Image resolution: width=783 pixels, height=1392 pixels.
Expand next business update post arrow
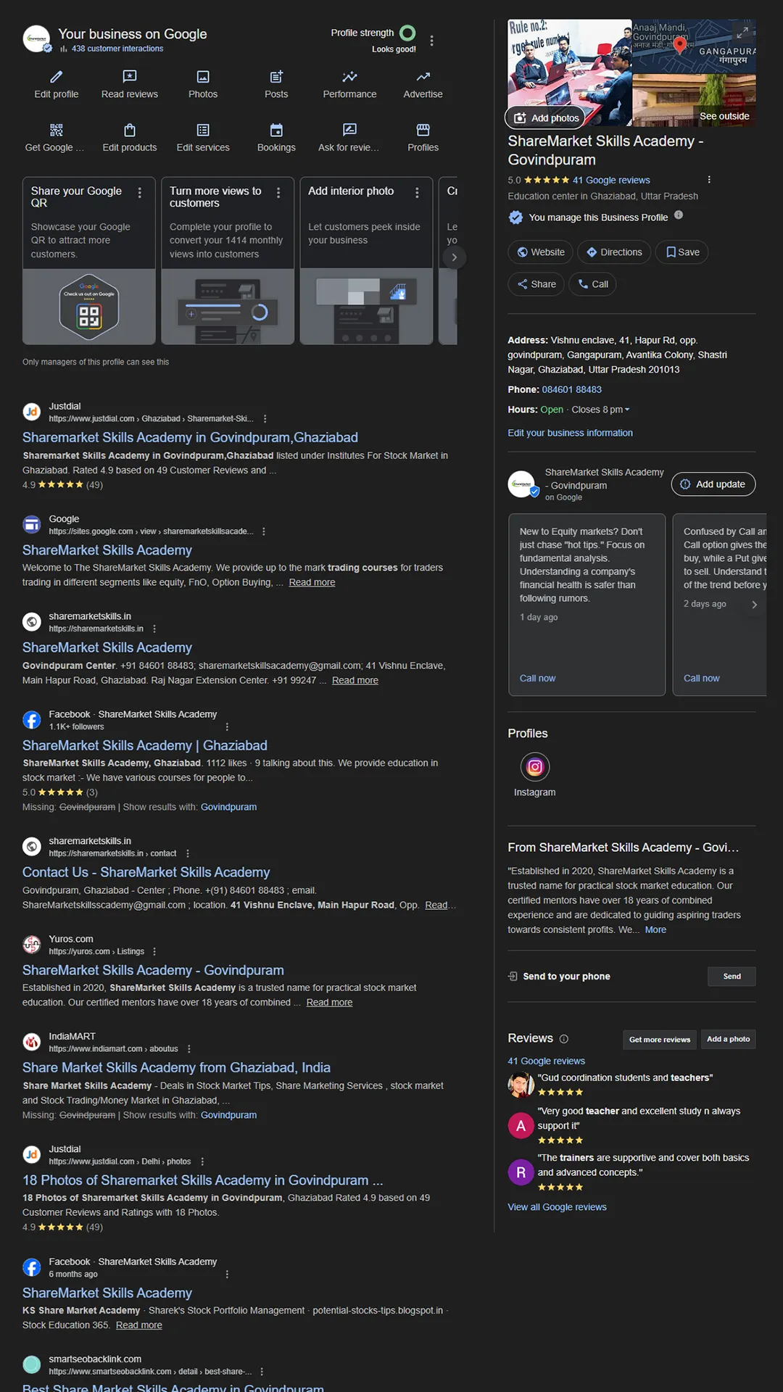754,605
